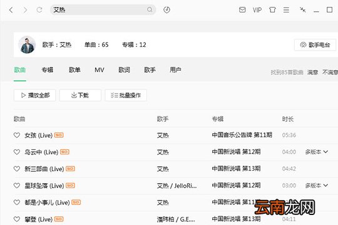
Task: Click SQ badge next to 乌云中 (Live)
Action: (x=64, y=152)
